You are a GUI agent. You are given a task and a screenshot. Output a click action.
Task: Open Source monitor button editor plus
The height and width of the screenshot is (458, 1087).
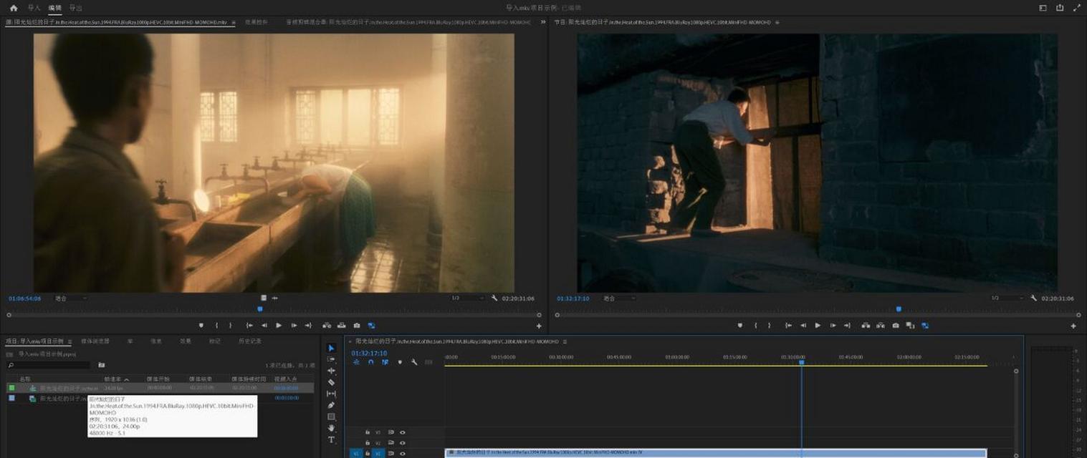point(539,326)
